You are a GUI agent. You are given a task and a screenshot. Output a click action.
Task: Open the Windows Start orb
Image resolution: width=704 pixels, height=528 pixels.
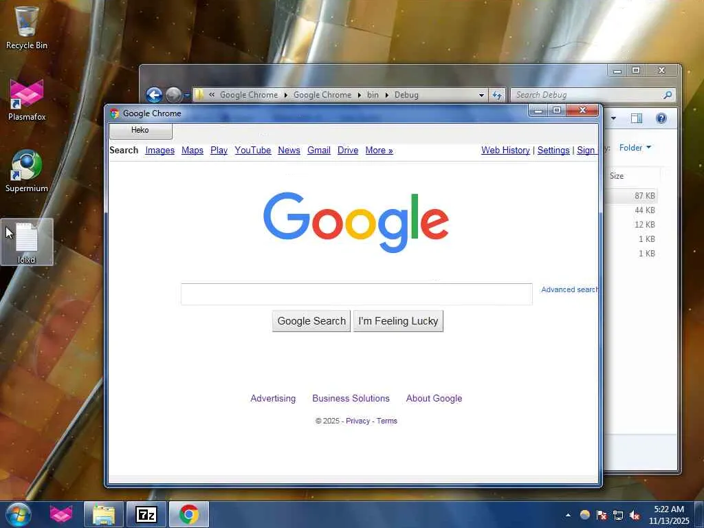coord(19,514)
